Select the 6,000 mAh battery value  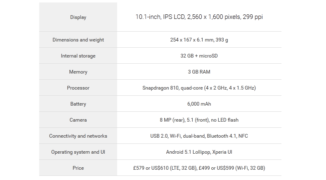coord(199,104)
